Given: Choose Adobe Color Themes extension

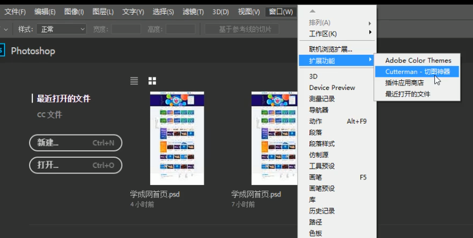Looking at the screenshot, I should pyautogui.click(x=417, y=60).
